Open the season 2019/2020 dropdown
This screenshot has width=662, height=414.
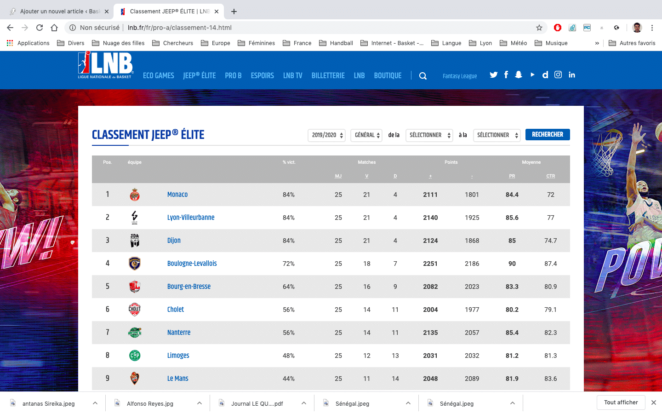coord(326,135)
